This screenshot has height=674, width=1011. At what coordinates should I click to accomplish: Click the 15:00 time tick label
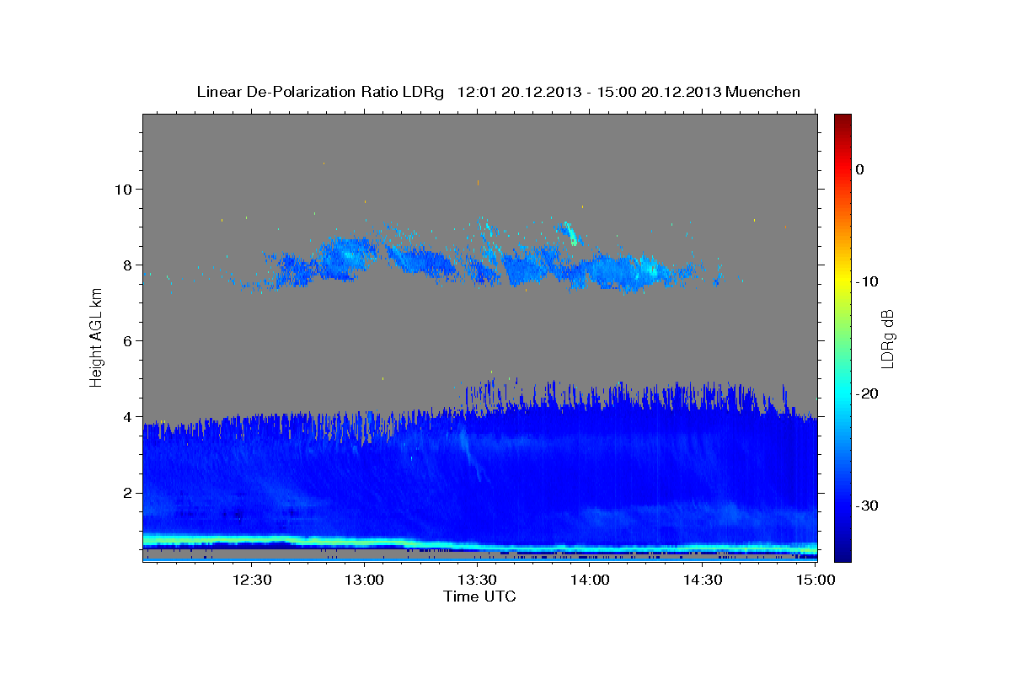tap(815, 580)
